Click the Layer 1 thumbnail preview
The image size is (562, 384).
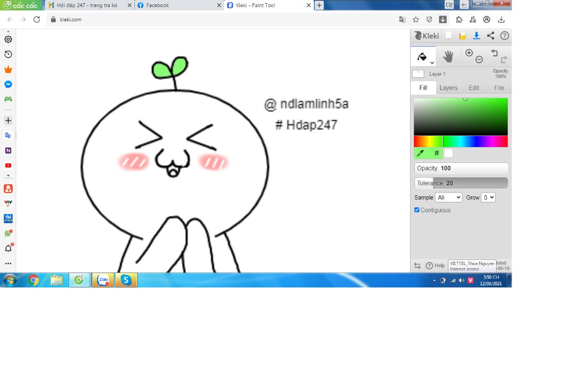click(x=418, y=74)
